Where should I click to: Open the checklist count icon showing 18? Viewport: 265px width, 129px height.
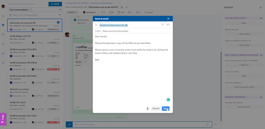point(111,12)
